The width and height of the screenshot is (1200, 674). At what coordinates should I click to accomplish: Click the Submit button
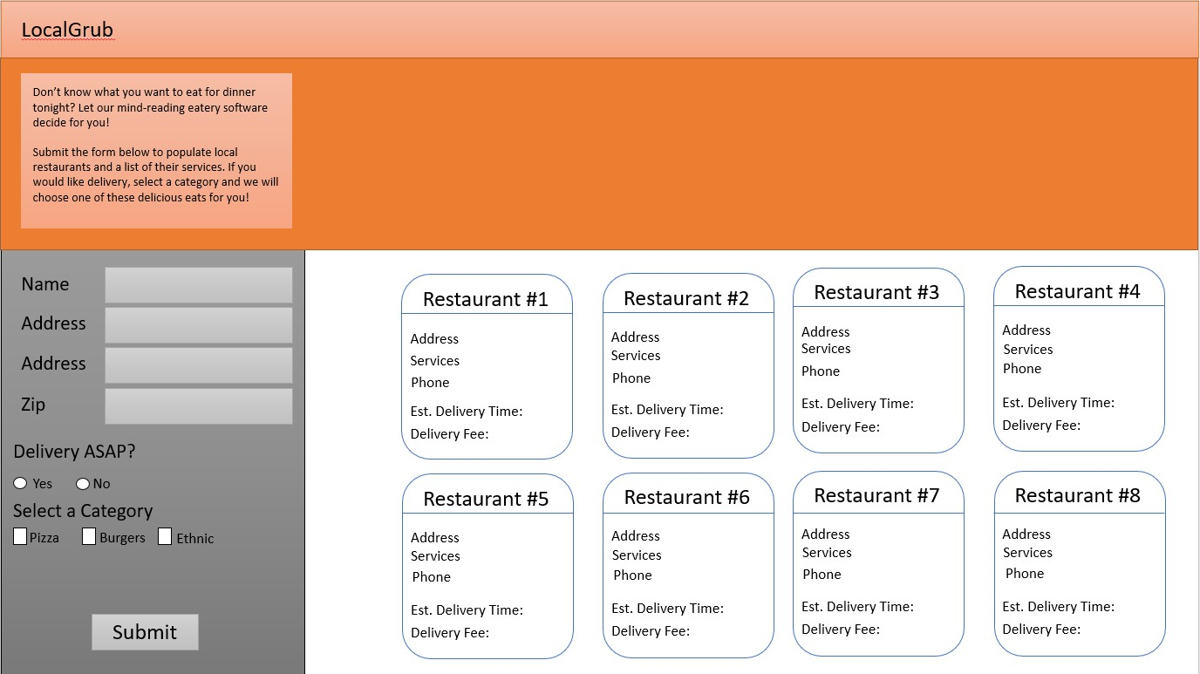(x=145, y=631)
